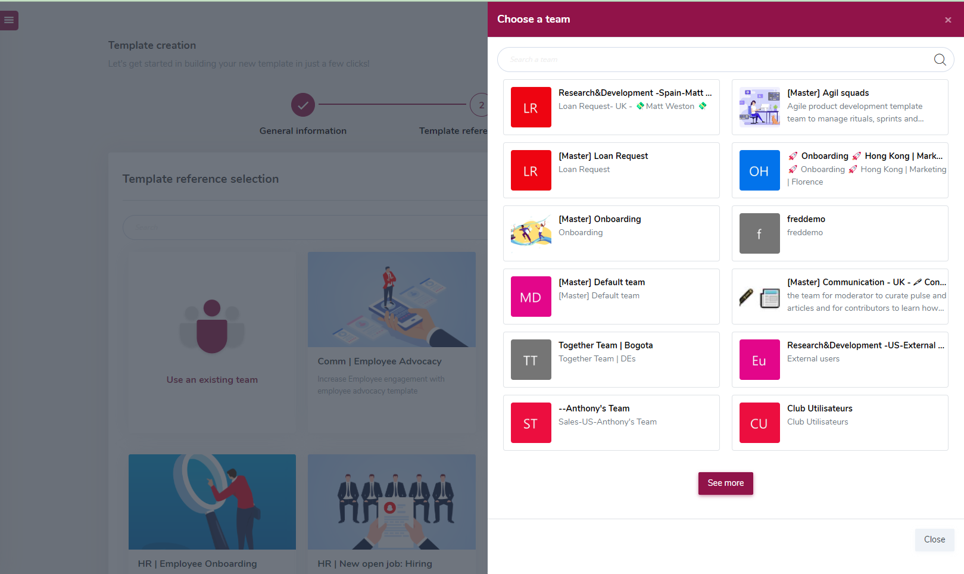Viewport: 964px width, 574px height.
Task: Pick Research&Development -US-External team title
Action: point(865,345)
